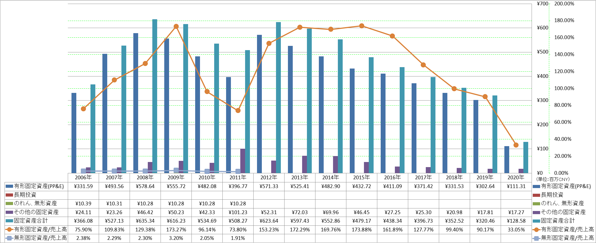Click the 2012 teal 固定資産合計 bar
Image resolution: width=596 pixels, height=243 pixels.
pos(278,97)
